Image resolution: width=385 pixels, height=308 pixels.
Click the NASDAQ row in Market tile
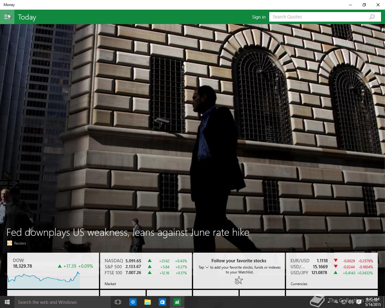pyautogui.click(x=146, y=261)
